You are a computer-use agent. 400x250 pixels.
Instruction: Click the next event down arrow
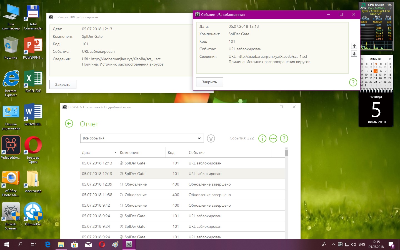[354, 54]
